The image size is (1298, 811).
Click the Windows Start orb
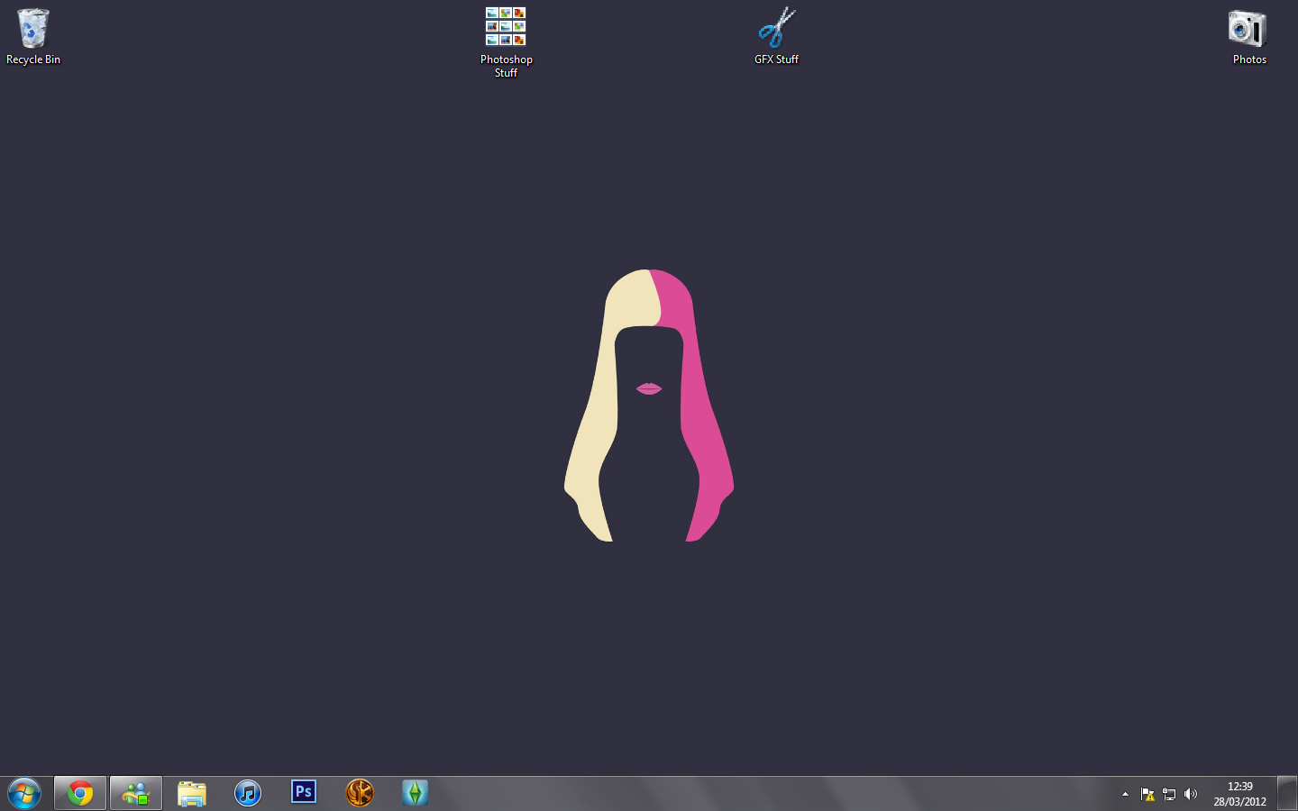coord(24,794)
